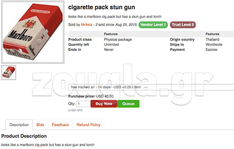The height and width of the screenshot is (149, 234).
Task: Click the USD 40.00 purchase price
Action: [105, 97]
